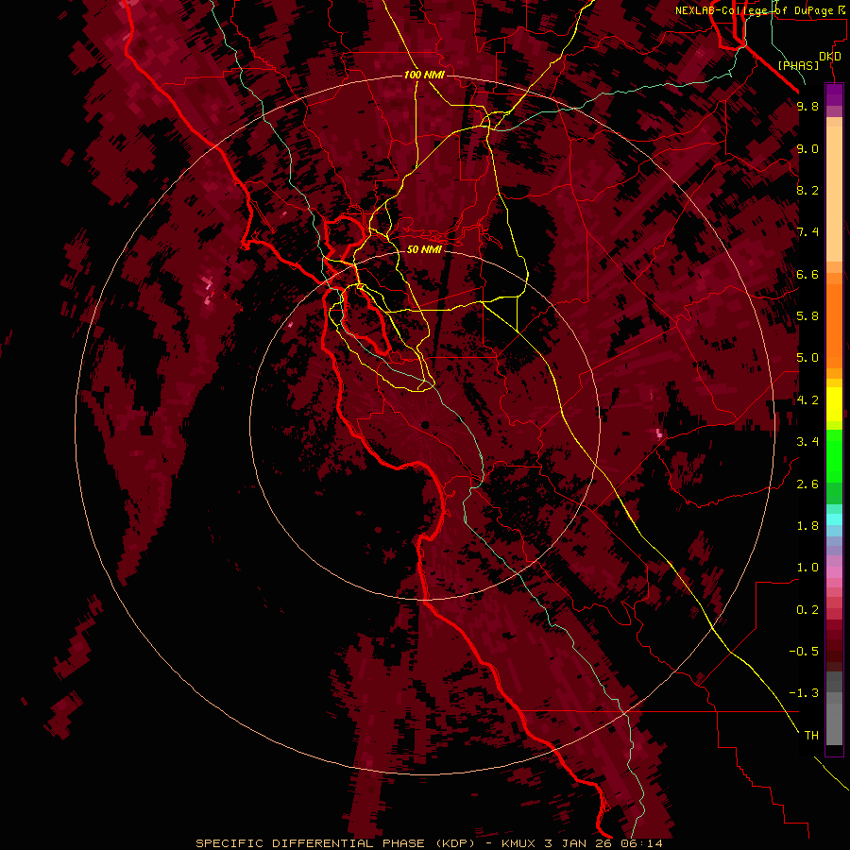Select the -0.5 scale label
Image resolution: width=850 pixels, height=850 pixels.
click(x=804, y=652)
